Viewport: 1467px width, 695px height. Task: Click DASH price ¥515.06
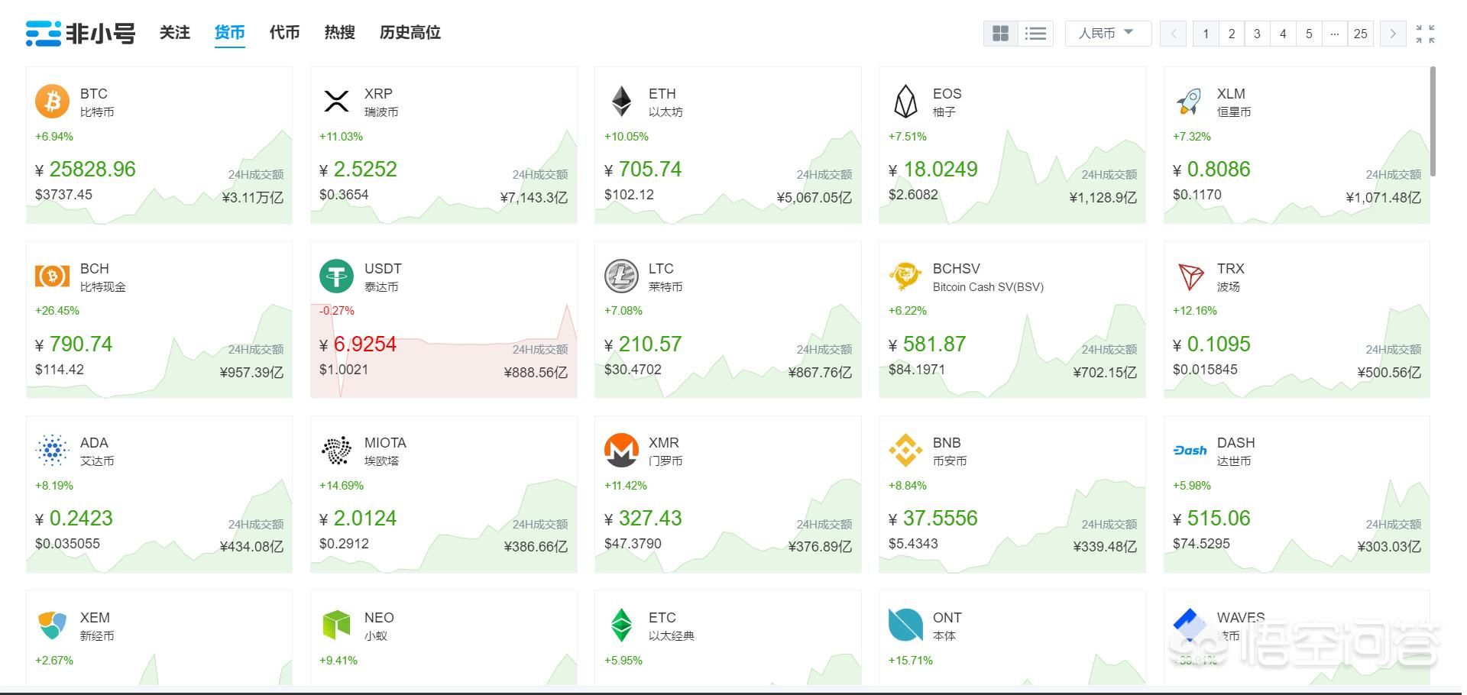[x=1212, y=518]
